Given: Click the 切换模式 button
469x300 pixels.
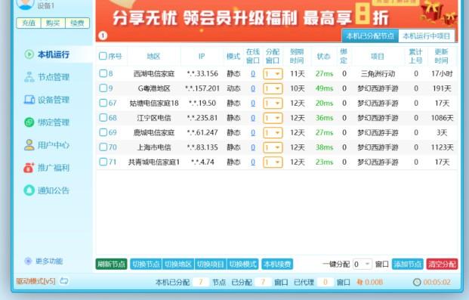Looking at the screenshot, I should pos(242,264).
